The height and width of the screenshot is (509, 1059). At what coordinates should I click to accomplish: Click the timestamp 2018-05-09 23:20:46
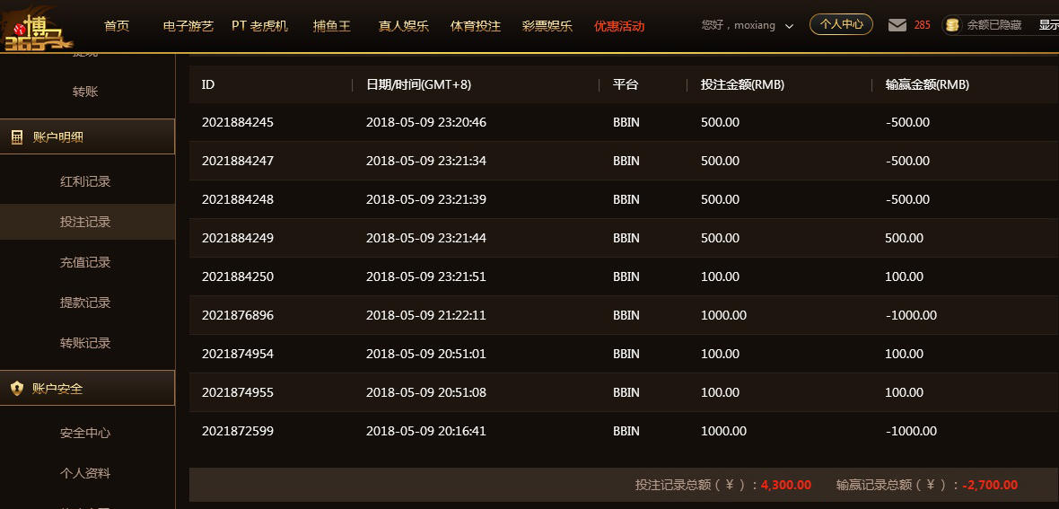pyautogui.click(x=426, y=122)
